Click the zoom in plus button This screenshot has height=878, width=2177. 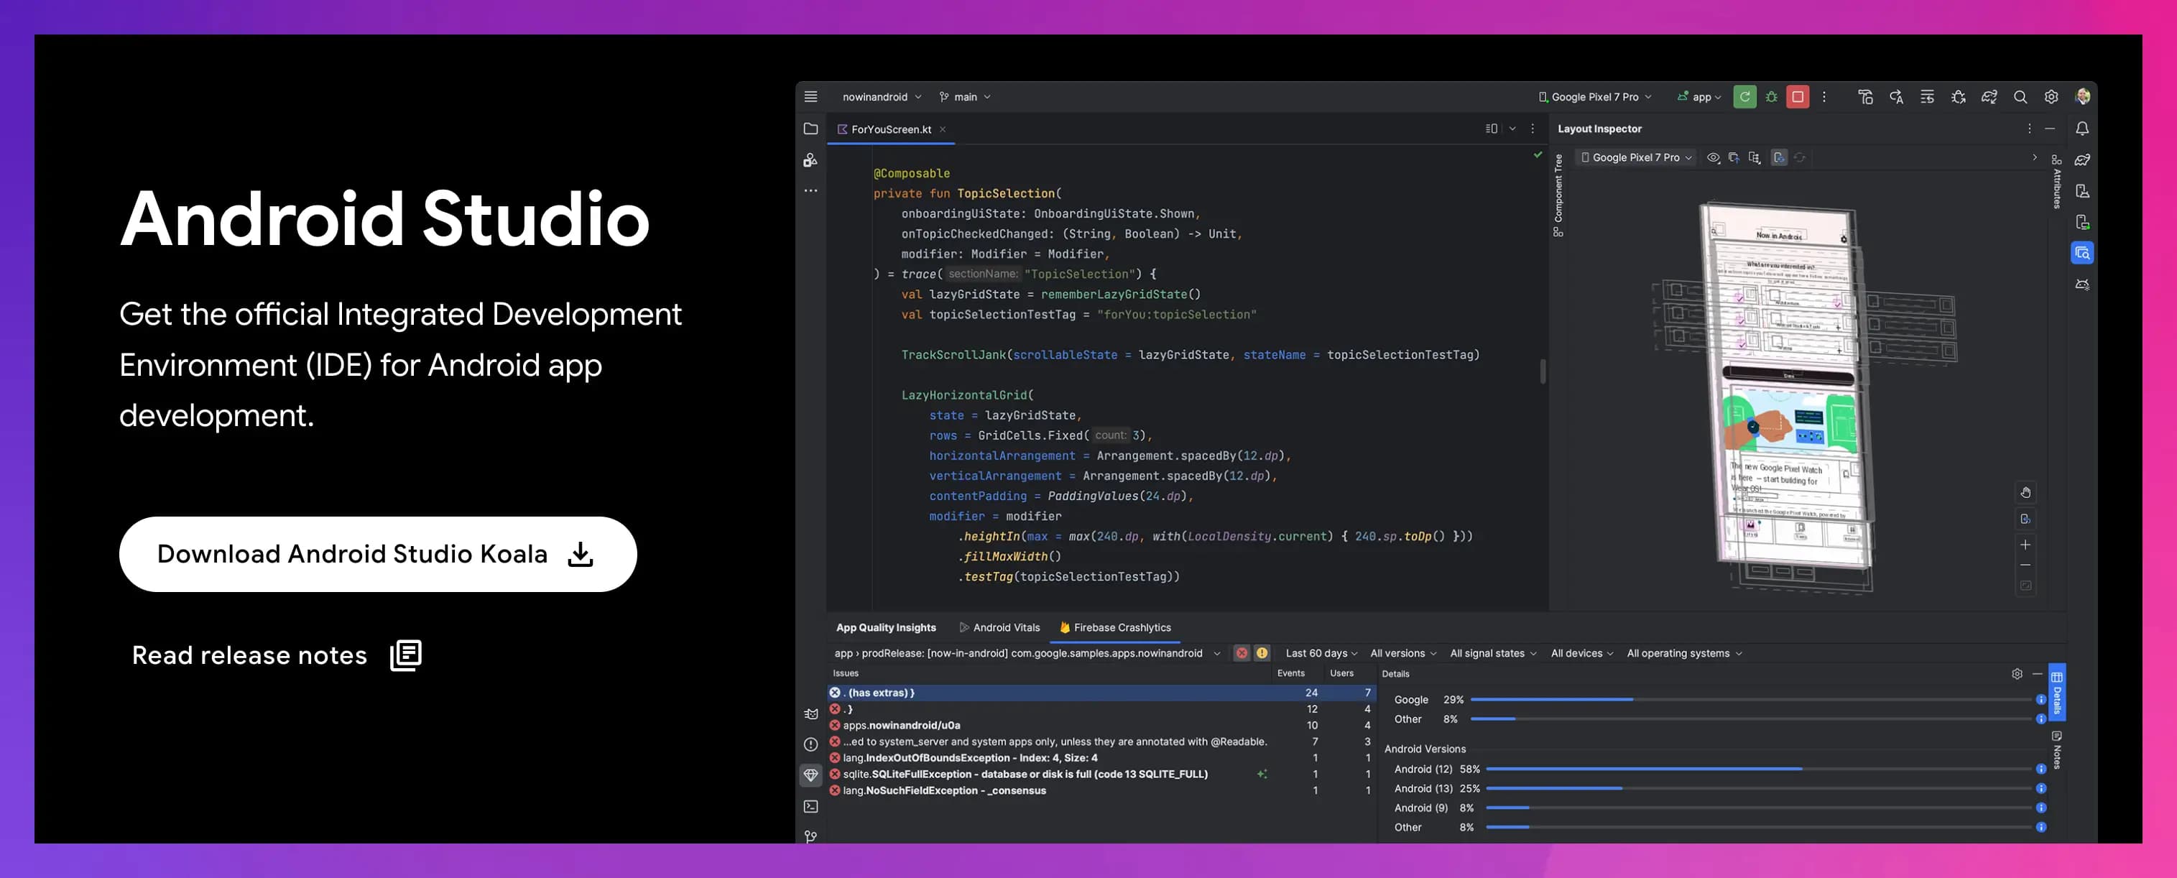point(2025,544)
